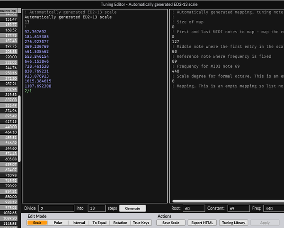Select the 151.47 frequency key row
The width and height of the screenshot is (284, 228).
(9, 19)
